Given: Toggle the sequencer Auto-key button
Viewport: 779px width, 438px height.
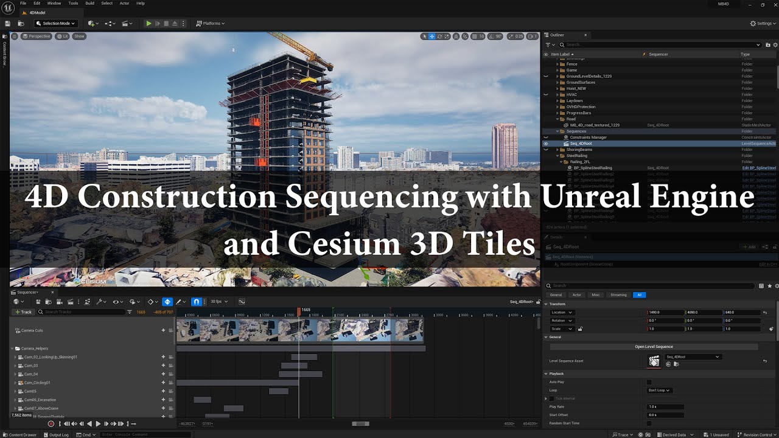Looking at the screenshot, I should pos(167,302).
